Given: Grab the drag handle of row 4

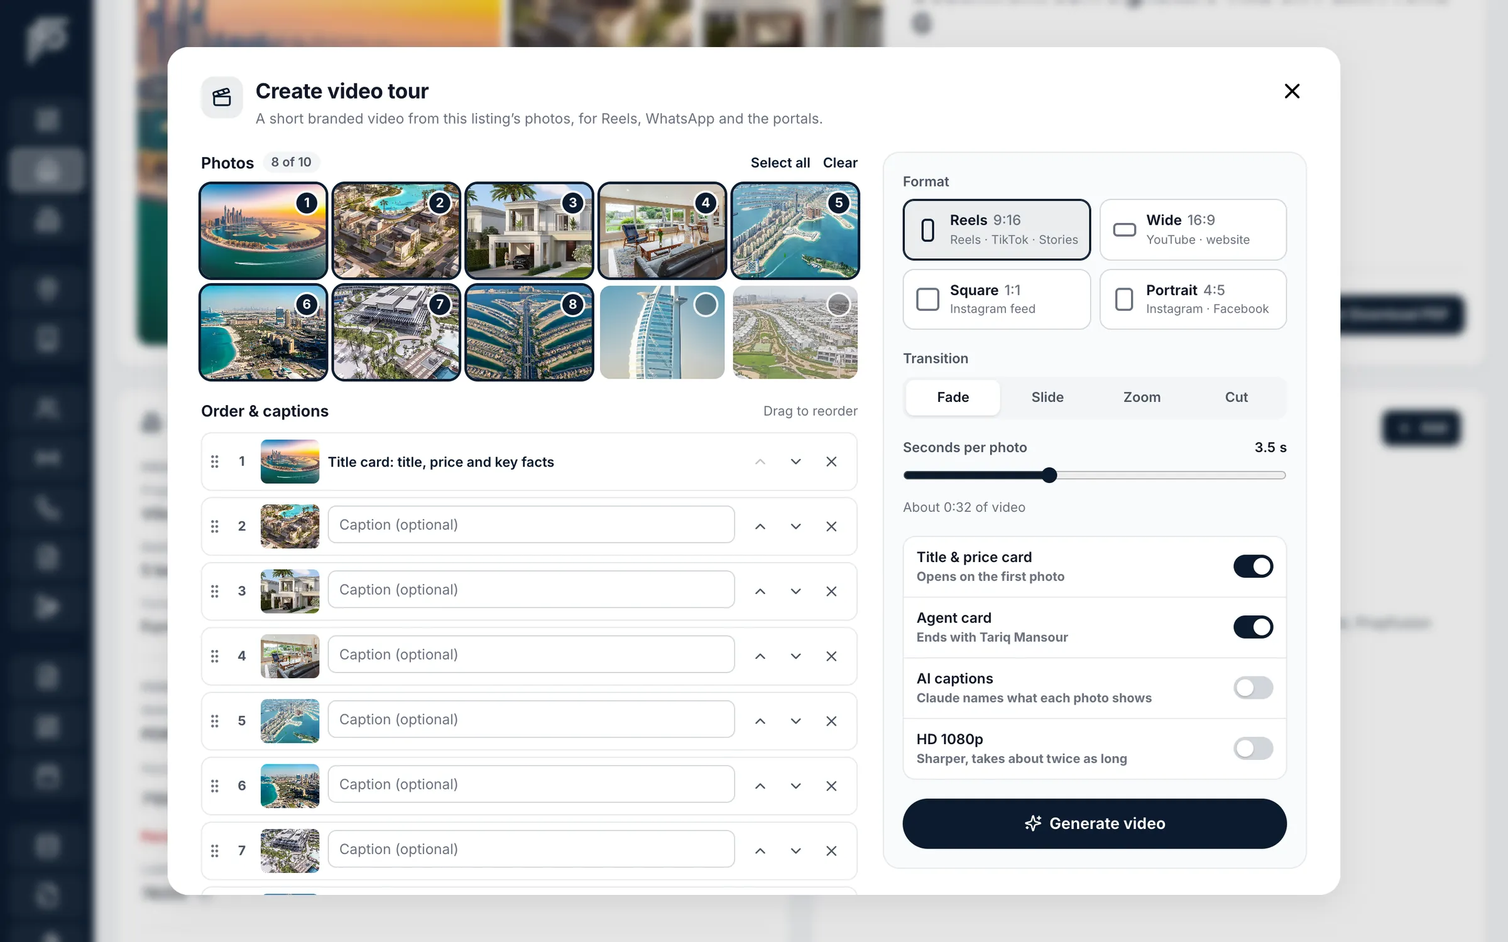Looking at the screenshot, I should [x=215, y=656].
